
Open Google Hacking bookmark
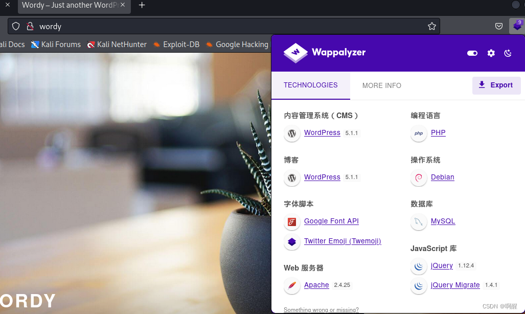coord(237,44)
